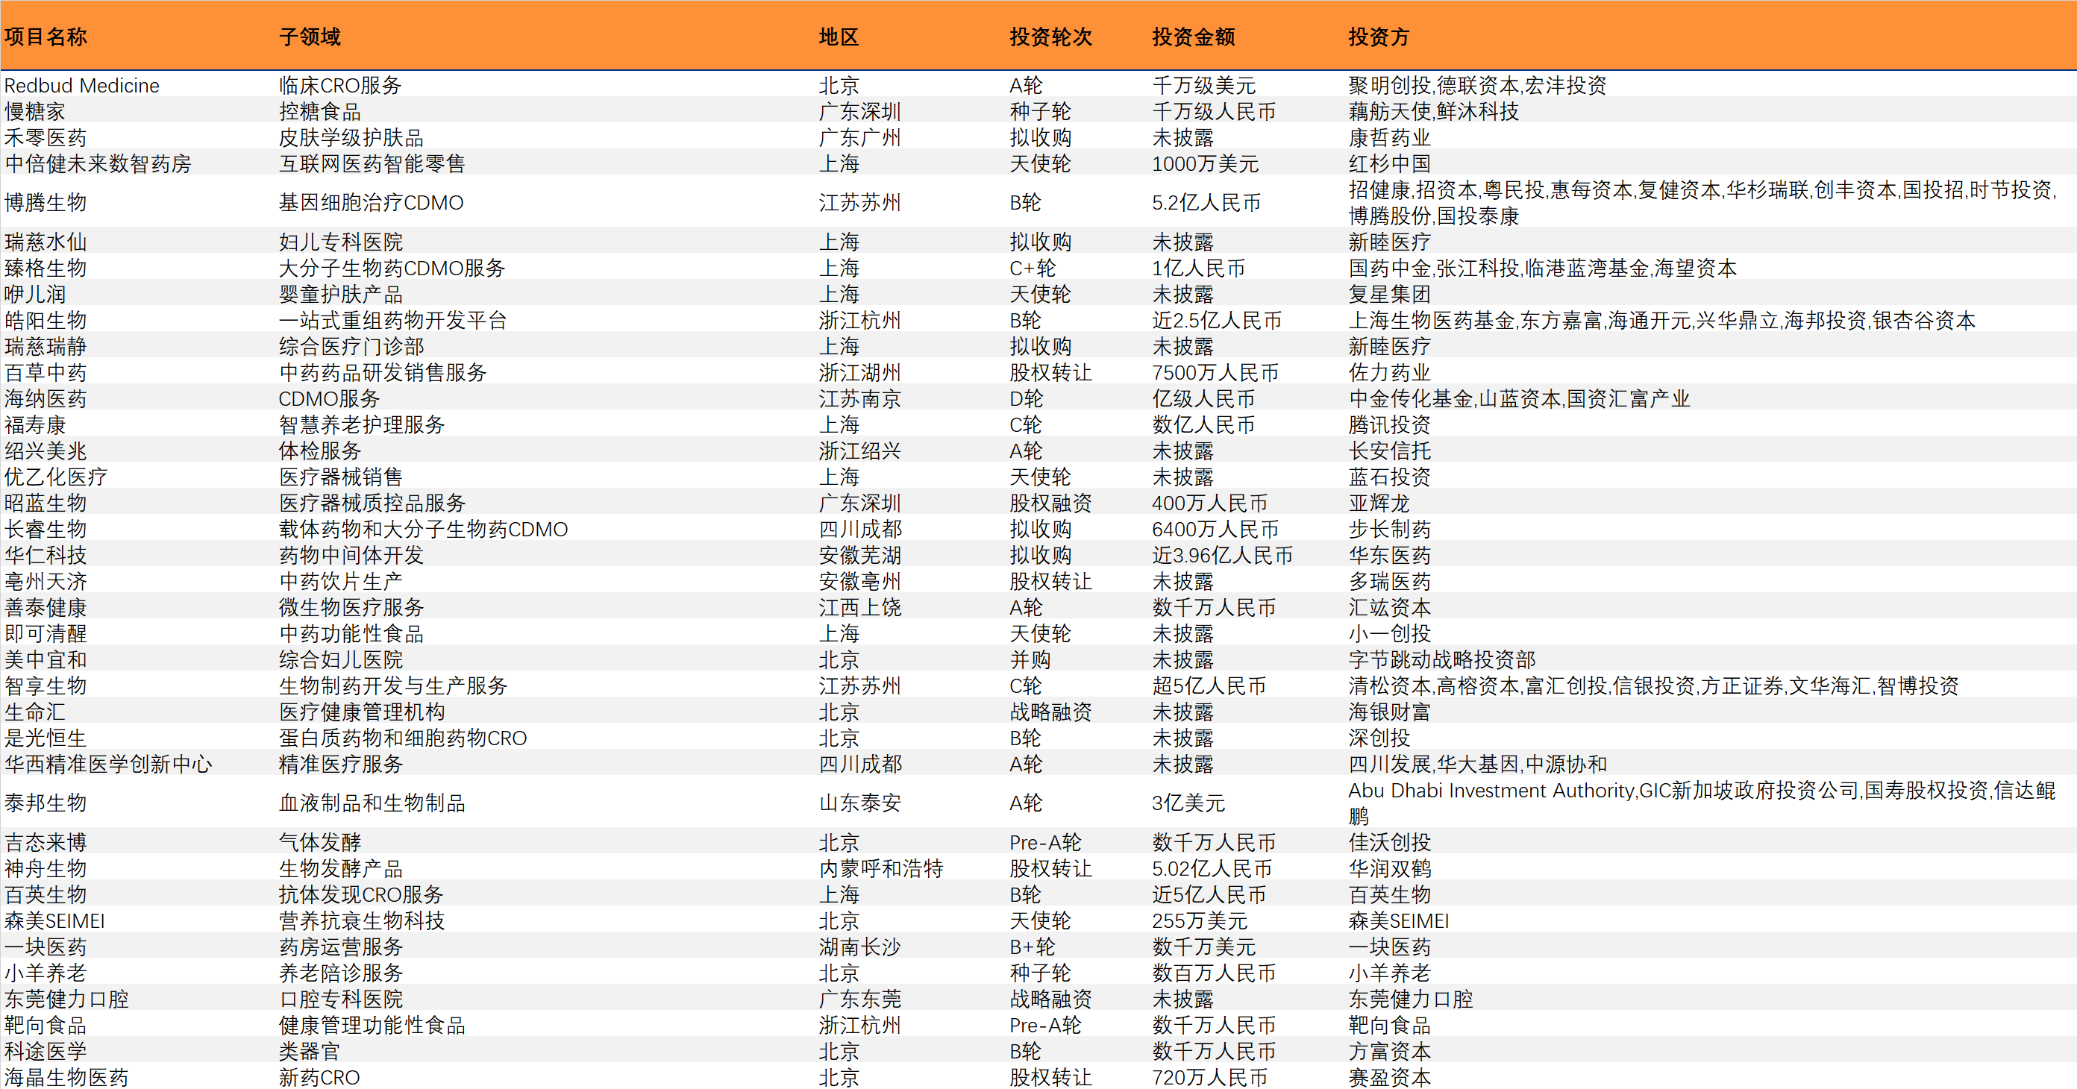Click the 投资方 column header

[x=1379, y=37]
